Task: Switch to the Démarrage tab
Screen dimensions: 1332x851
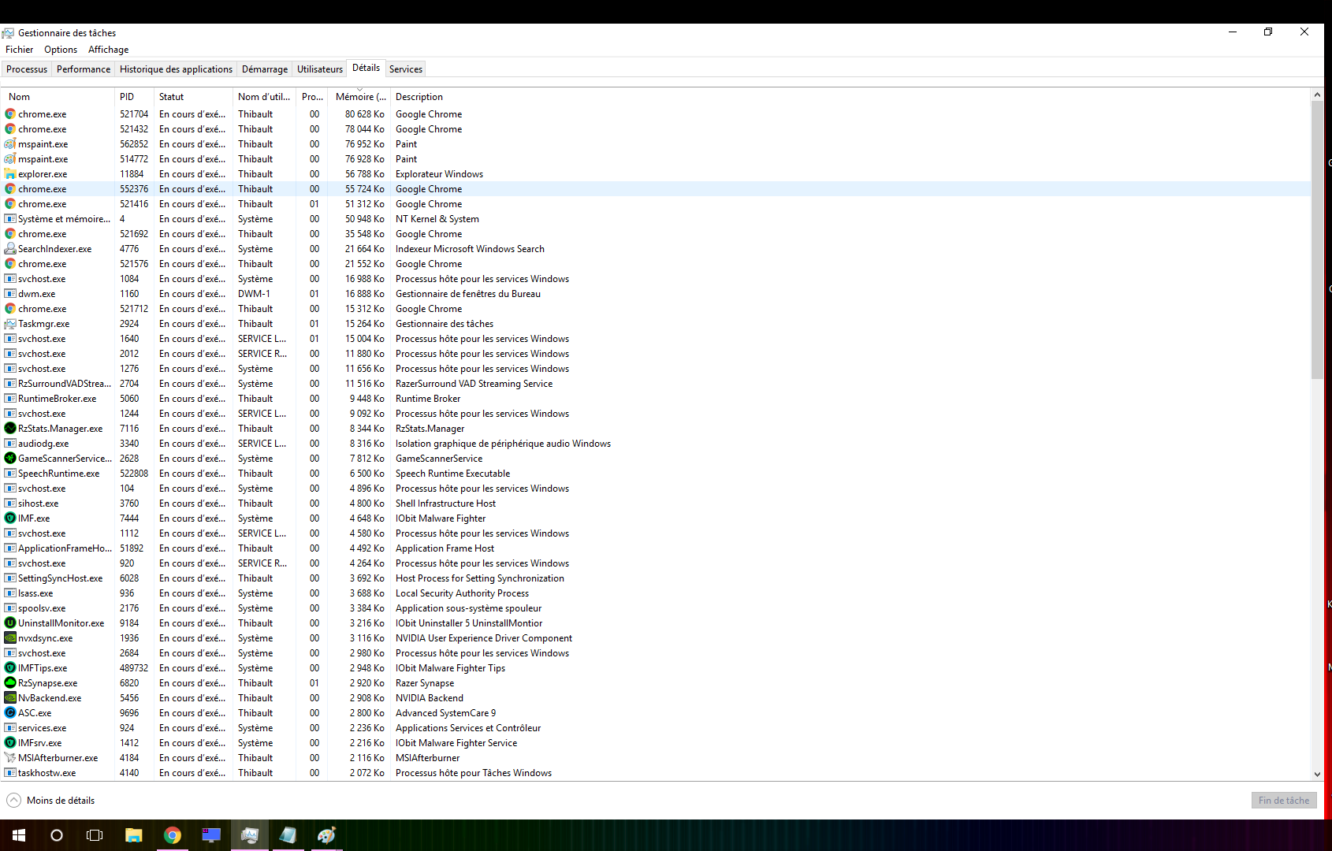Action: (265, 69)
